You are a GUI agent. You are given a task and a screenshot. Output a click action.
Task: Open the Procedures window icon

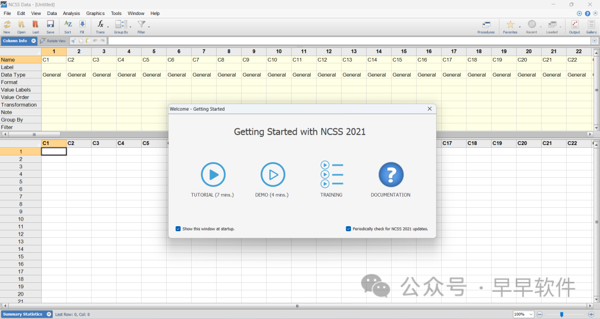coord(486,24)
